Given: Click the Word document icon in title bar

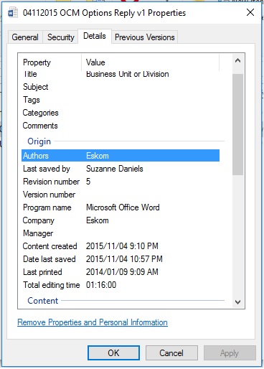Looking at the screenshot, I should pyautogui.click(x=13, y=12).
